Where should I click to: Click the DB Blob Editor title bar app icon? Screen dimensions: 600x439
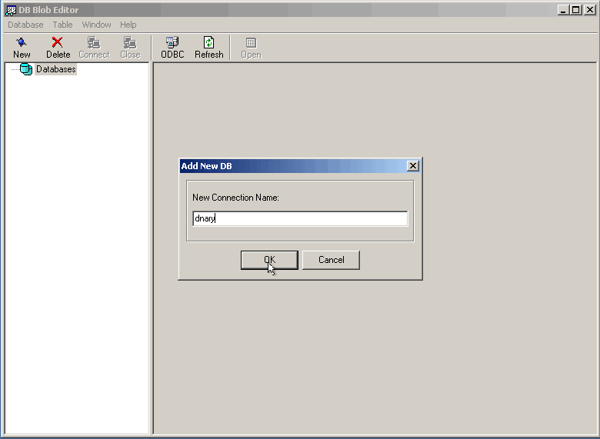[11, 10]
